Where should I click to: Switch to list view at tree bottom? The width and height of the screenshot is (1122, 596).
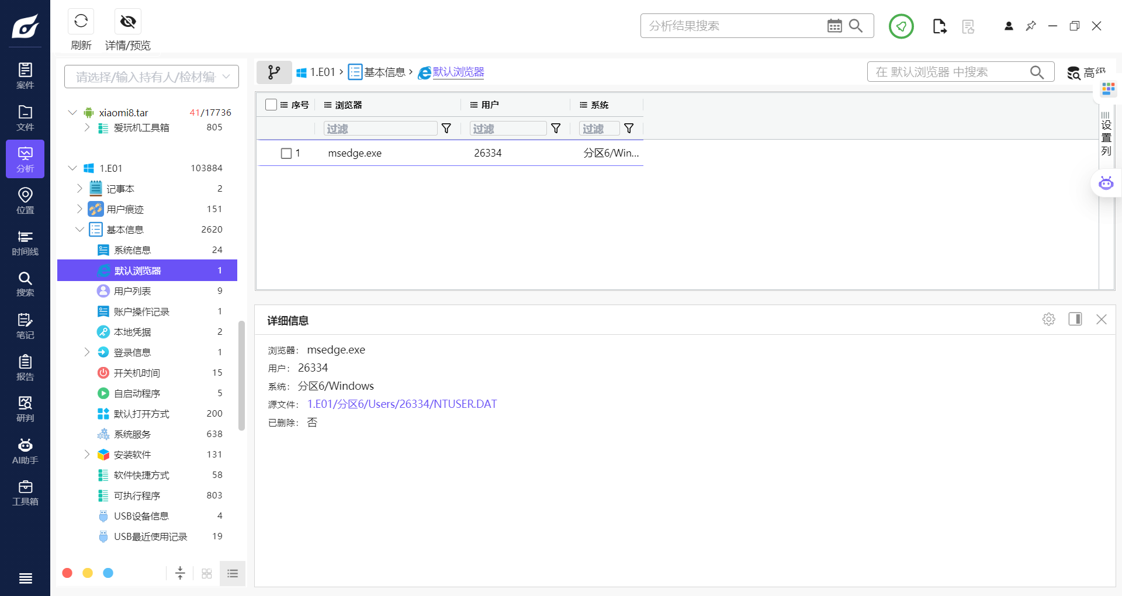point(233,573)
